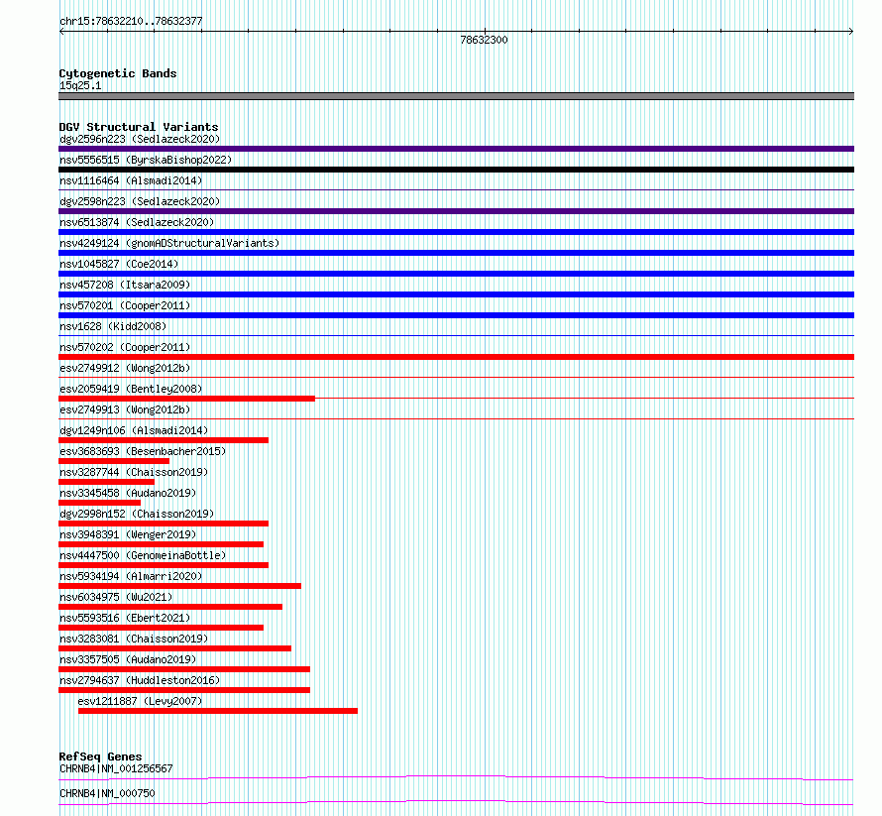882x816 pixels.
Task: Click the nsv1628 (Kidd2008) label
Action: [x=113, y=326]
